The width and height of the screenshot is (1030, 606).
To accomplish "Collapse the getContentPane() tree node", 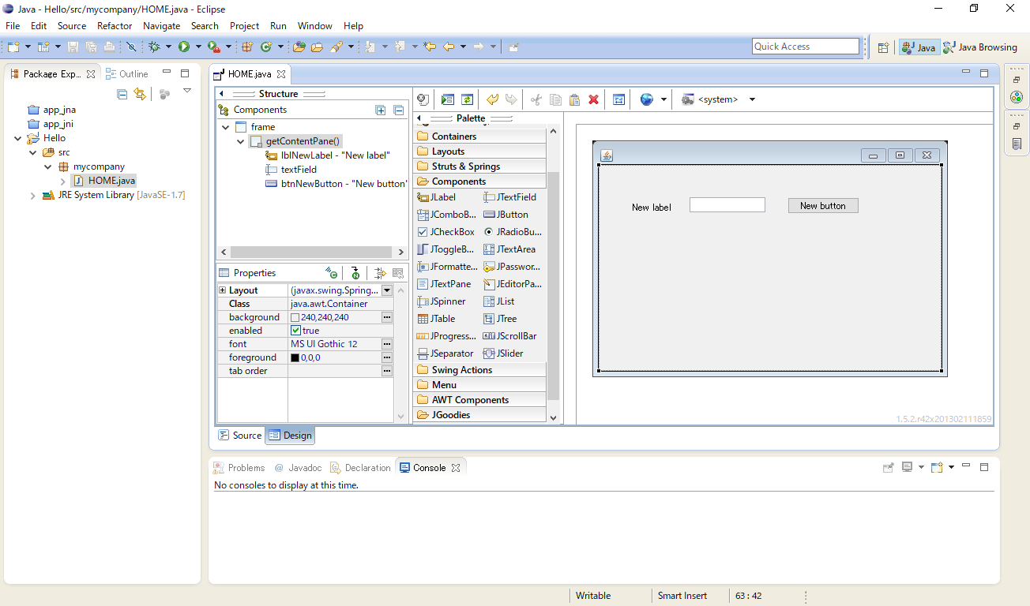I will pyautogui.click(x=240, y=140).
